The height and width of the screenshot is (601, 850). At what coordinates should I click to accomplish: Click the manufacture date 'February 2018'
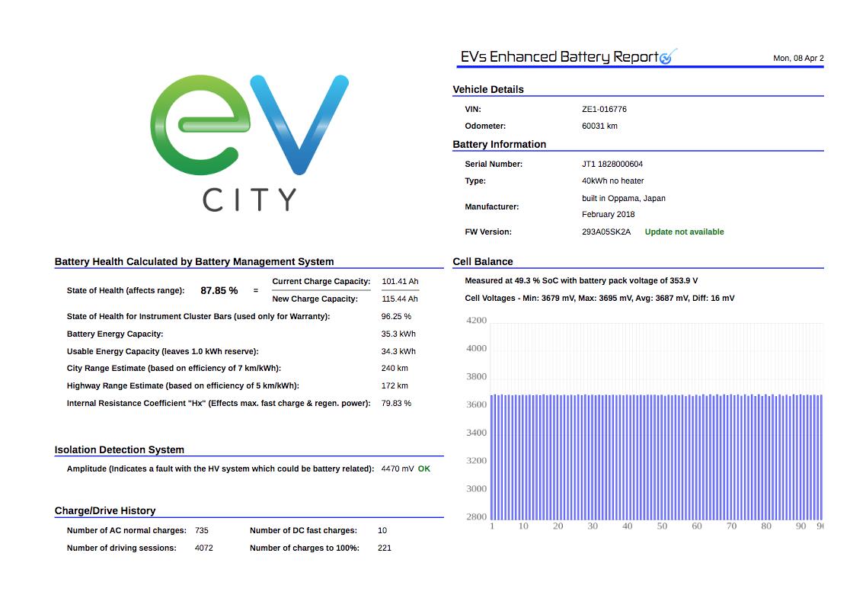click(609, 214)
